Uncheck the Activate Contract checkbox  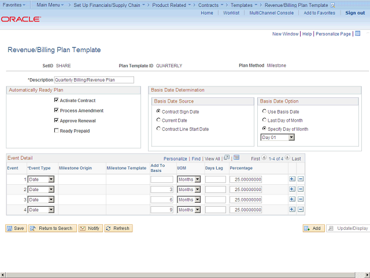pyautogui.click(x=56, y=101)
